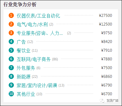The height and width of the screenshot is (106, 122).
Task: Click the orange rank 2 badge
Action: pos(11,24)
